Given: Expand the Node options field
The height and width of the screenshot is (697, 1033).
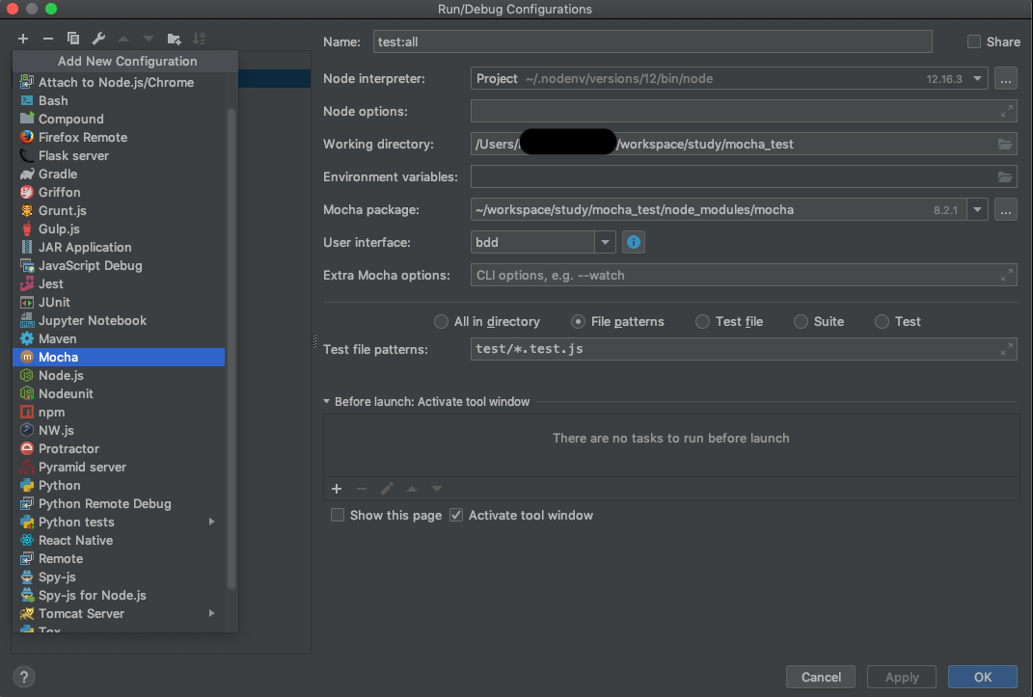Looking at the screenshot, I should [x=1007, y=111].
